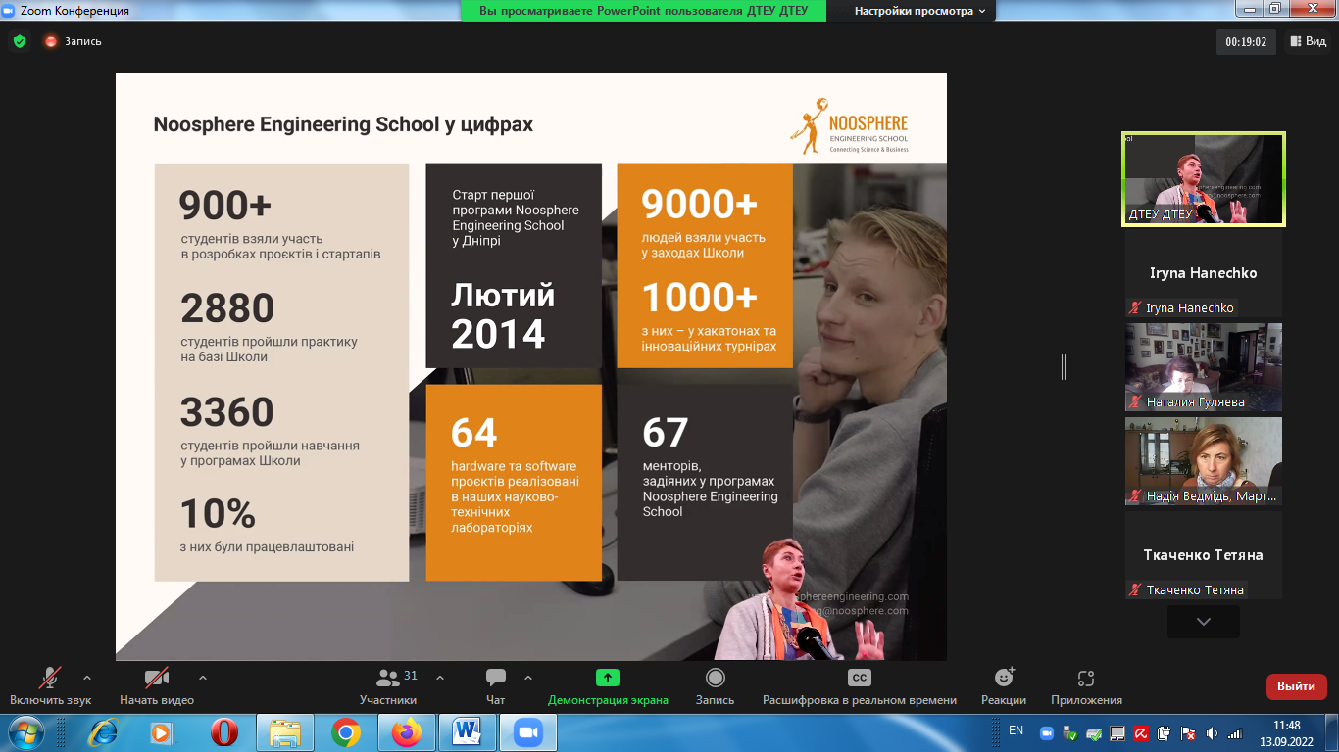This screenshot has height=752, width=1339.
Task: Click the green encryption shield icon
Action: [20, 41]
